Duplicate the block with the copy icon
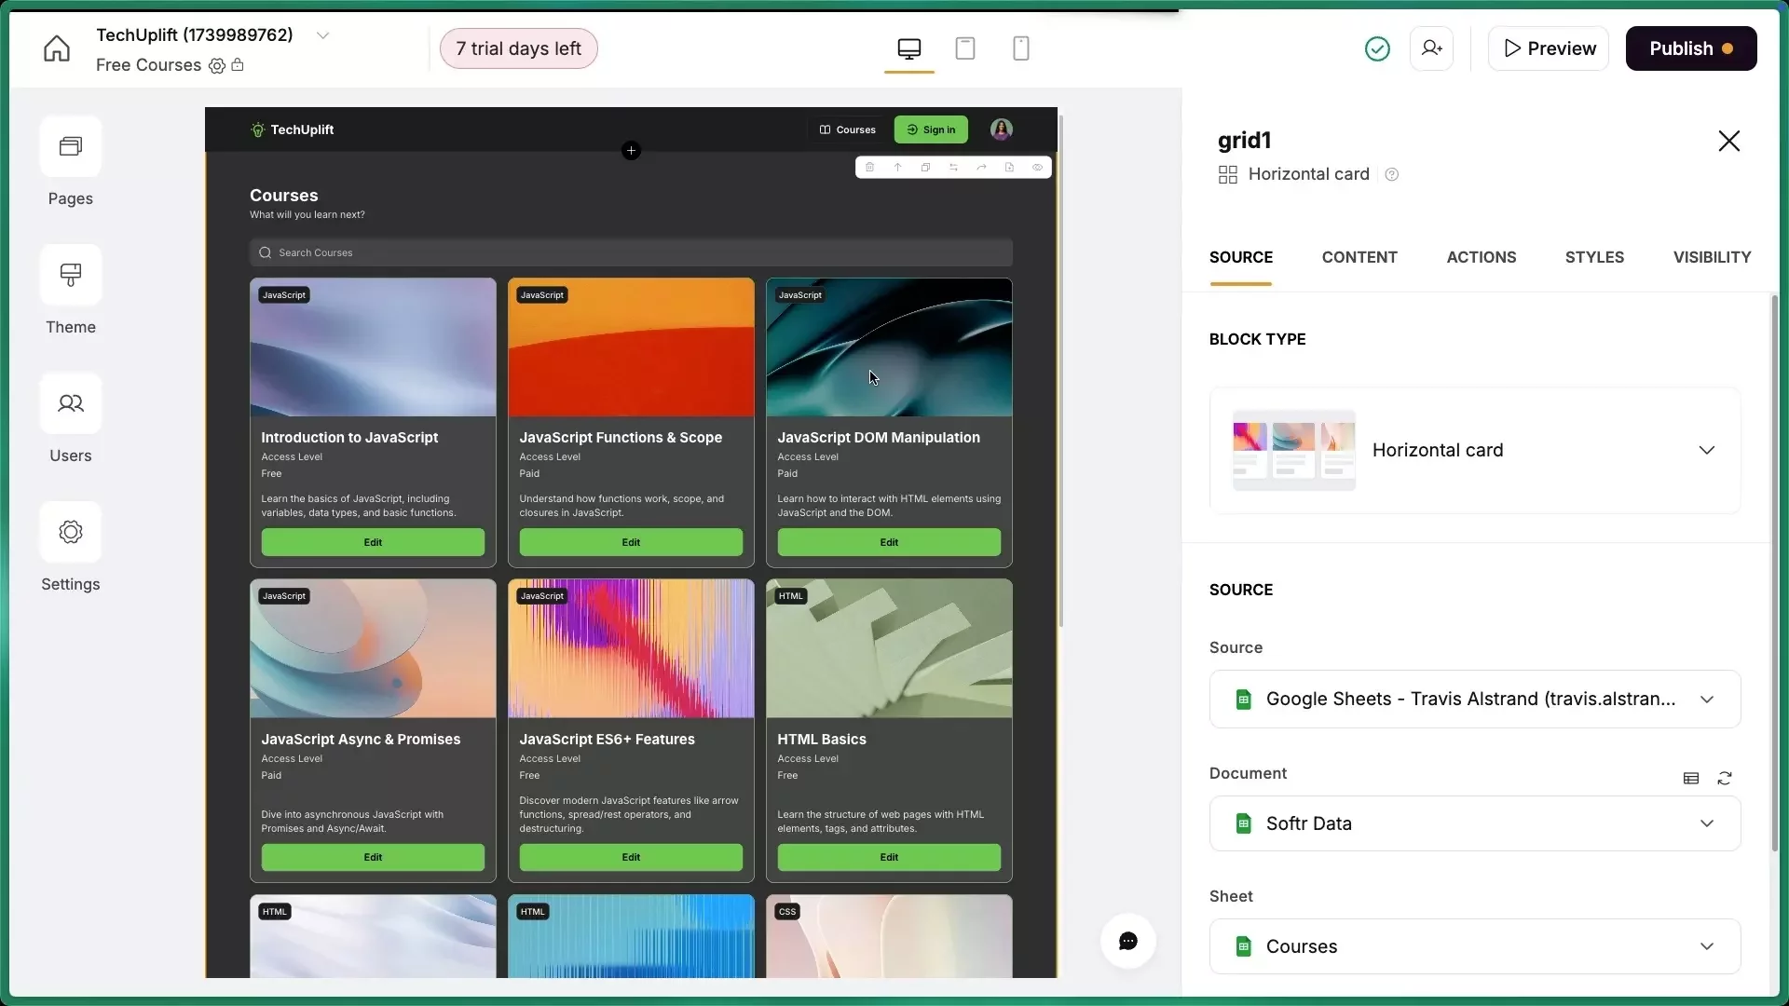Image resolution: width=1789 pixels, height=1006 pixels. (x=926, y=167)
